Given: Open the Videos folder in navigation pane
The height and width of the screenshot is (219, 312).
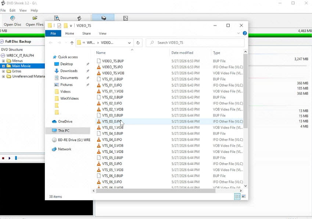Looking at the screenshot, I should pos(65,92).
